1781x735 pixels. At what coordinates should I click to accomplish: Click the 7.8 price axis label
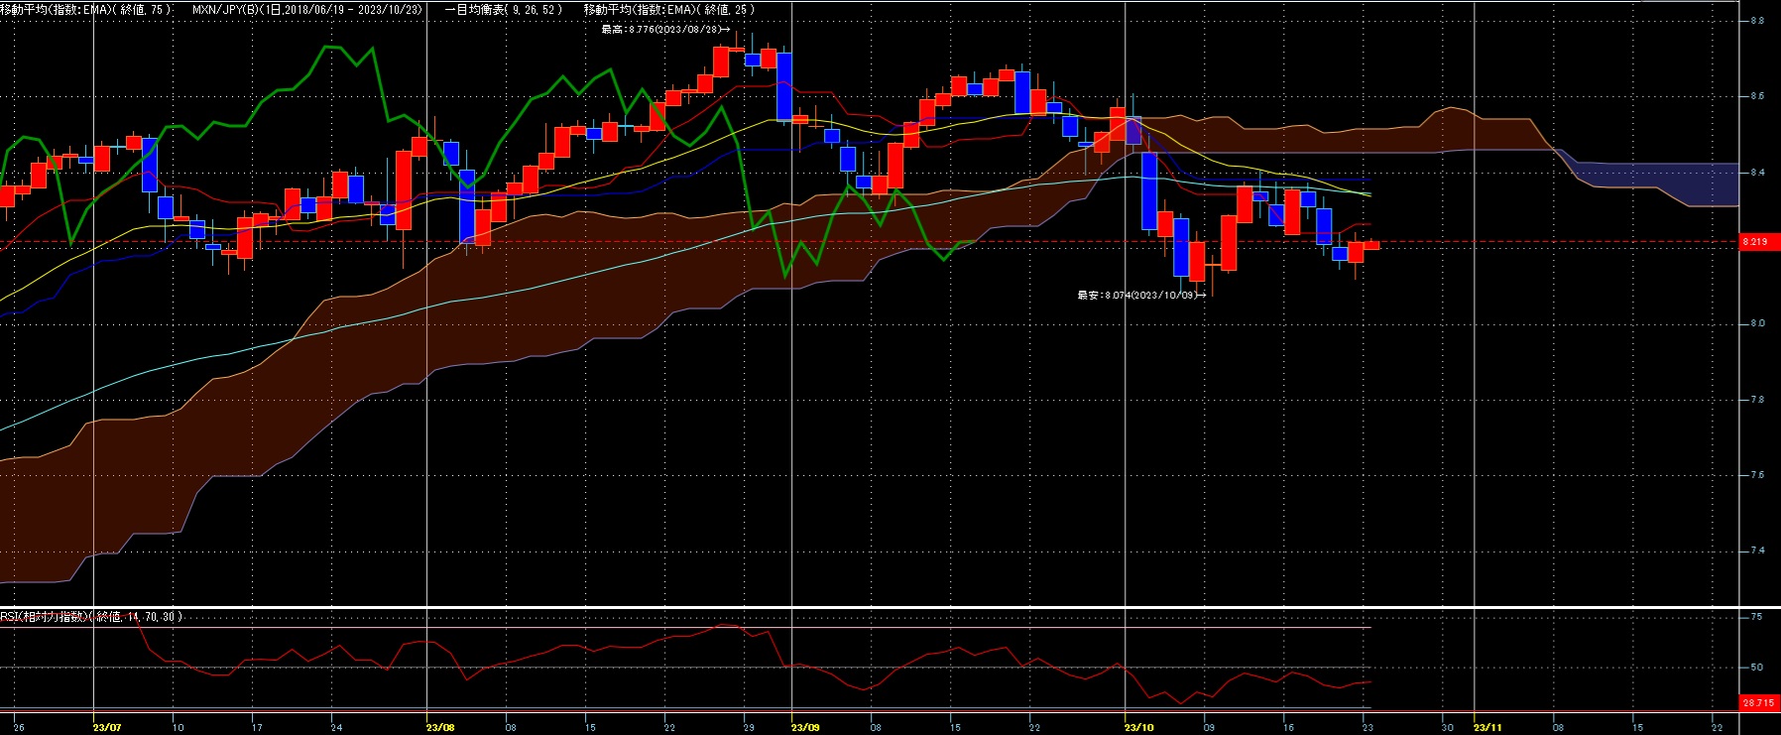tap(1757, 400)
